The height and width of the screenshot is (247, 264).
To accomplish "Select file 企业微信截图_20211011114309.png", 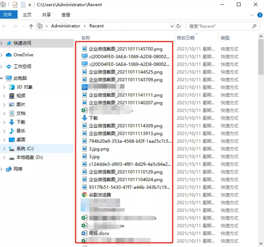I will 125,126.
